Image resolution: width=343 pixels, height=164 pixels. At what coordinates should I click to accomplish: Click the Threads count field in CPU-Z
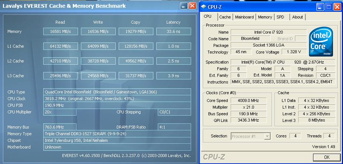329,136
